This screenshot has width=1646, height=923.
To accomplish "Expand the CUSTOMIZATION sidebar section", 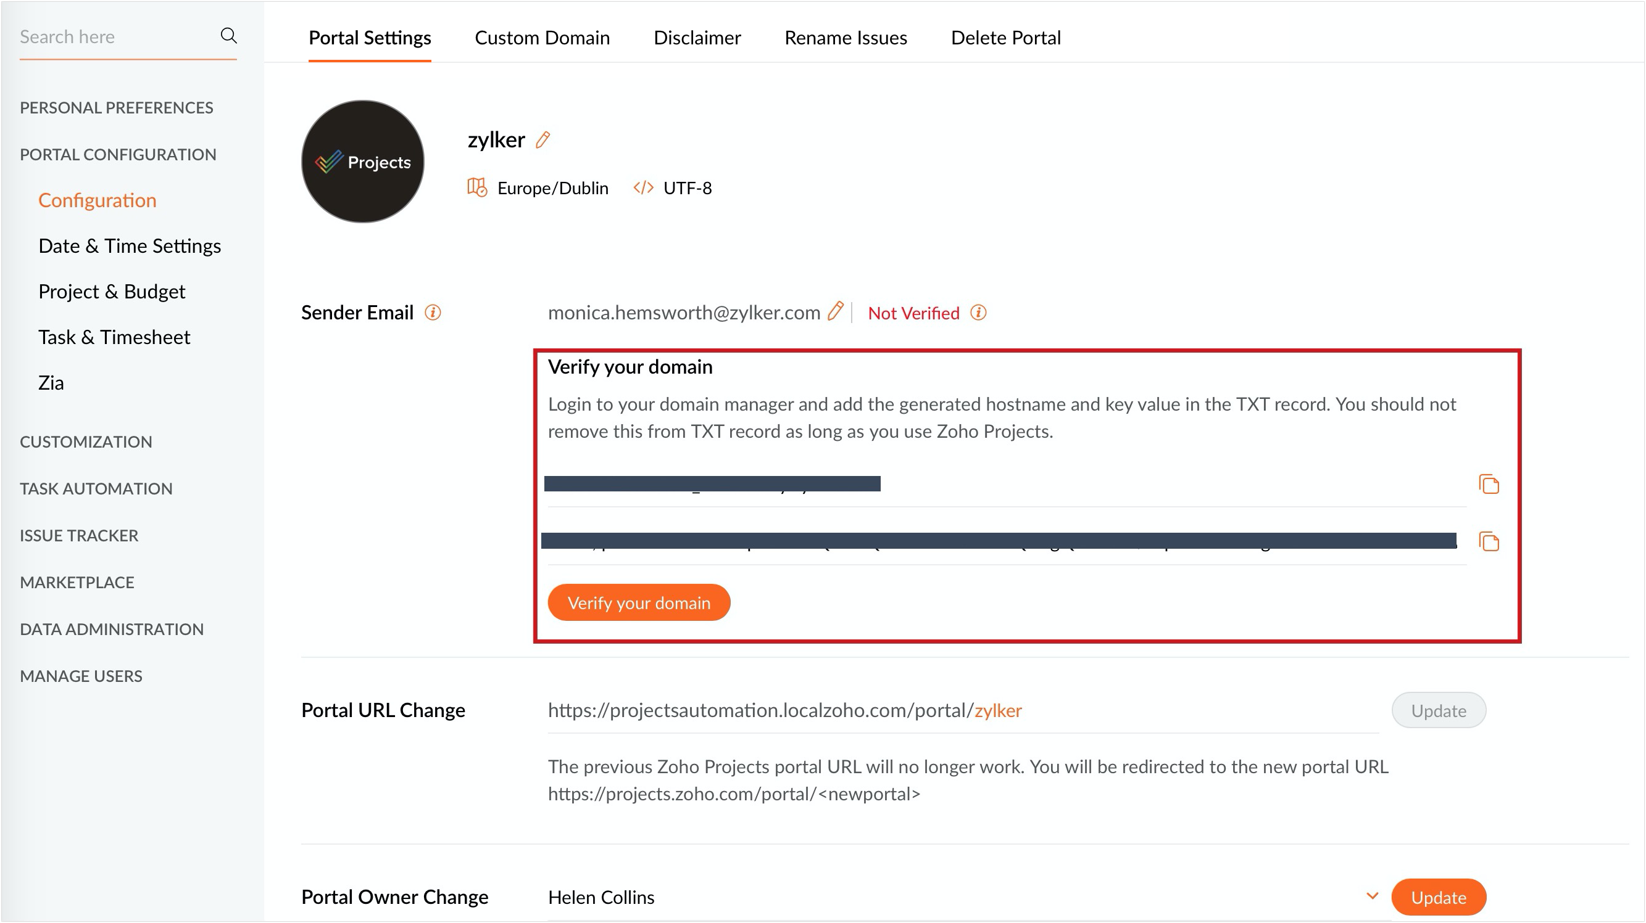I will (x=86, y=441).
